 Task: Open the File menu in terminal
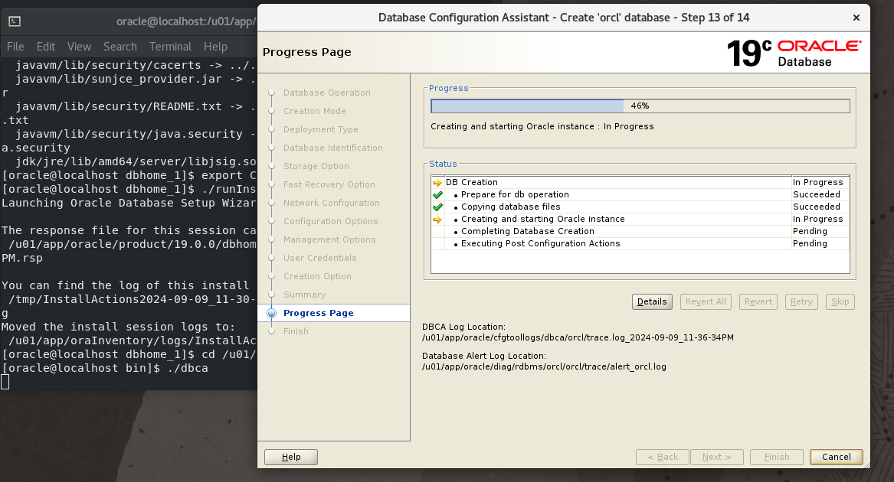tap(15, 47)
